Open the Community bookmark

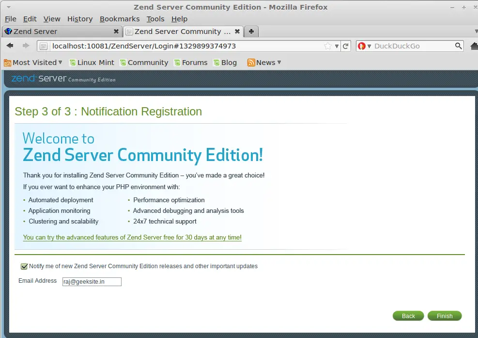point(144,63)
